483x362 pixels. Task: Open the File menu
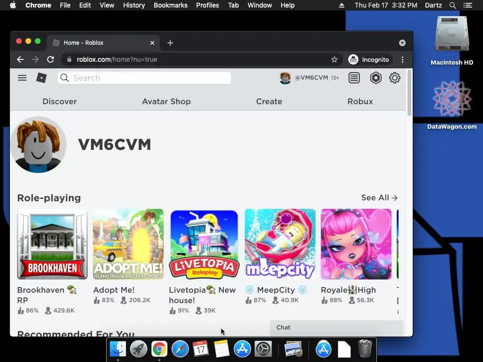[65, 5]
